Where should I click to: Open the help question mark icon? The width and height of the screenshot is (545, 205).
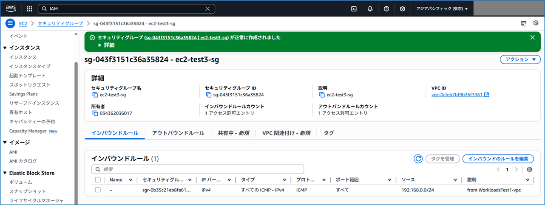click(x=386, y=8)
